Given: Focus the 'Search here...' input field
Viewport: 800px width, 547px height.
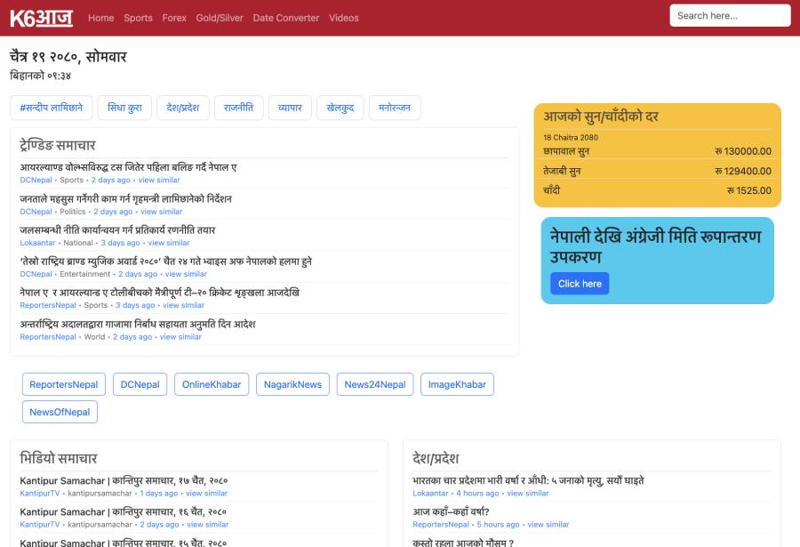Looking at the screenshot, I should point(730,15).
